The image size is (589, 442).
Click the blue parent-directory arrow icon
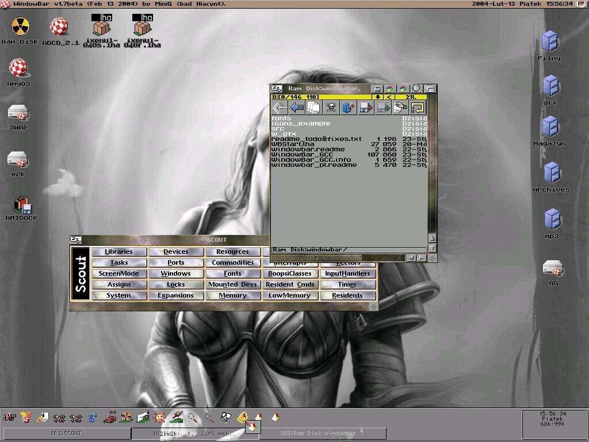297,108
